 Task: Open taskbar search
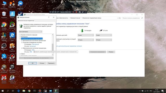[x=8, y=91]
